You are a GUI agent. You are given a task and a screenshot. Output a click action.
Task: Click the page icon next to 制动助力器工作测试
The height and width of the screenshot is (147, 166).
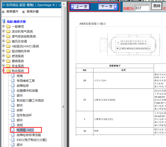[x=13, y=100]
